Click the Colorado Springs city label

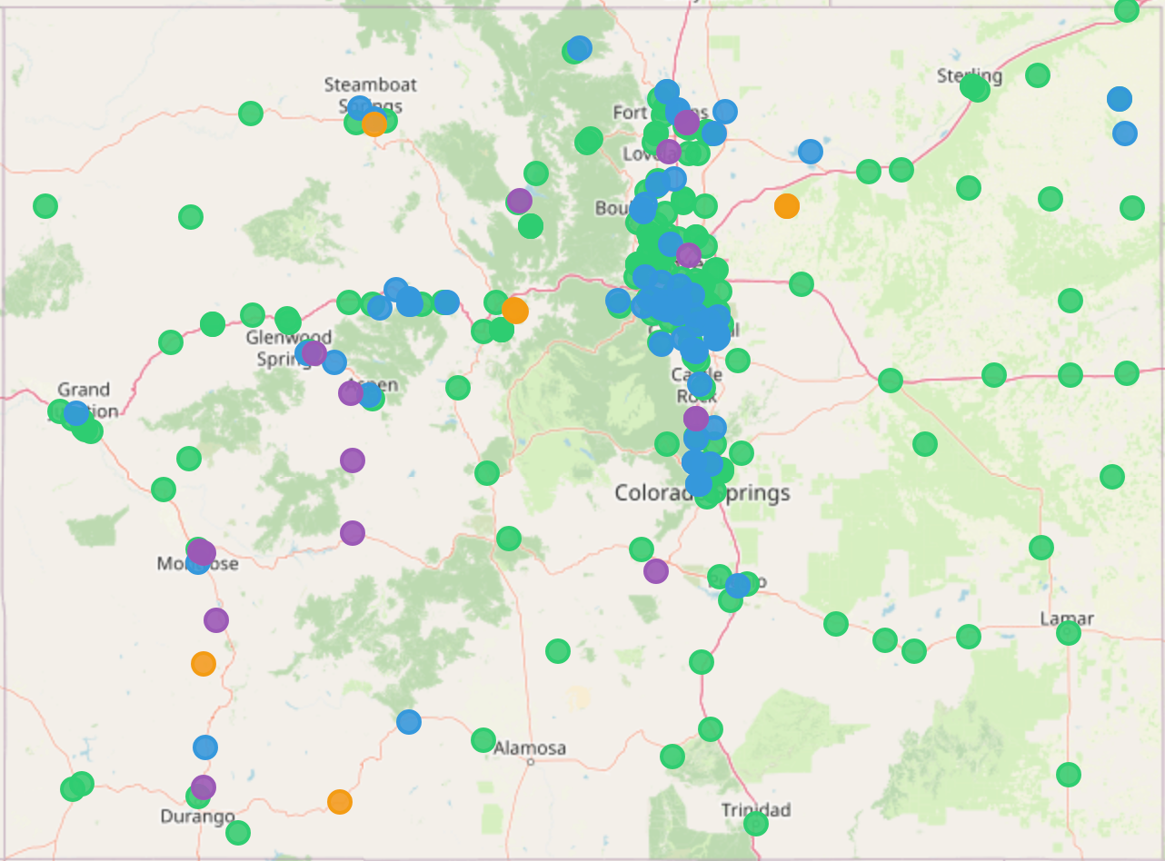click(702, 493)
